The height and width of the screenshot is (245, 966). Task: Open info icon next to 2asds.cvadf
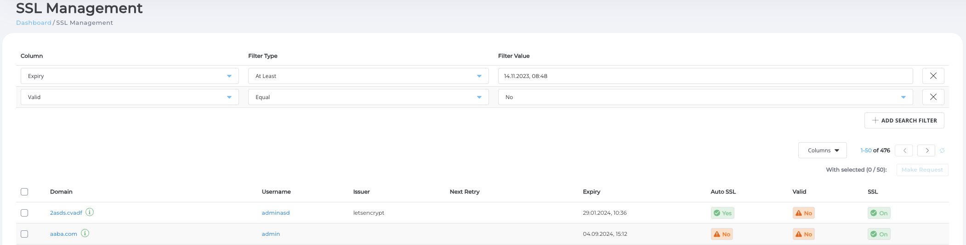coord(90,212)
